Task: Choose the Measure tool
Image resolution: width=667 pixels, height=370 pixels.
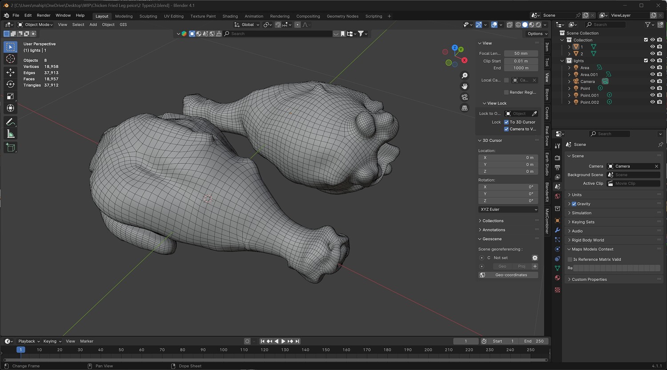Action: pos(11,134)
